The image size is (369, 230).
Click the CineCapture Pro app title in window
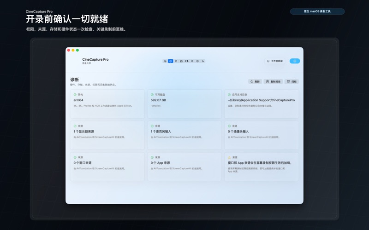[95, 59]
